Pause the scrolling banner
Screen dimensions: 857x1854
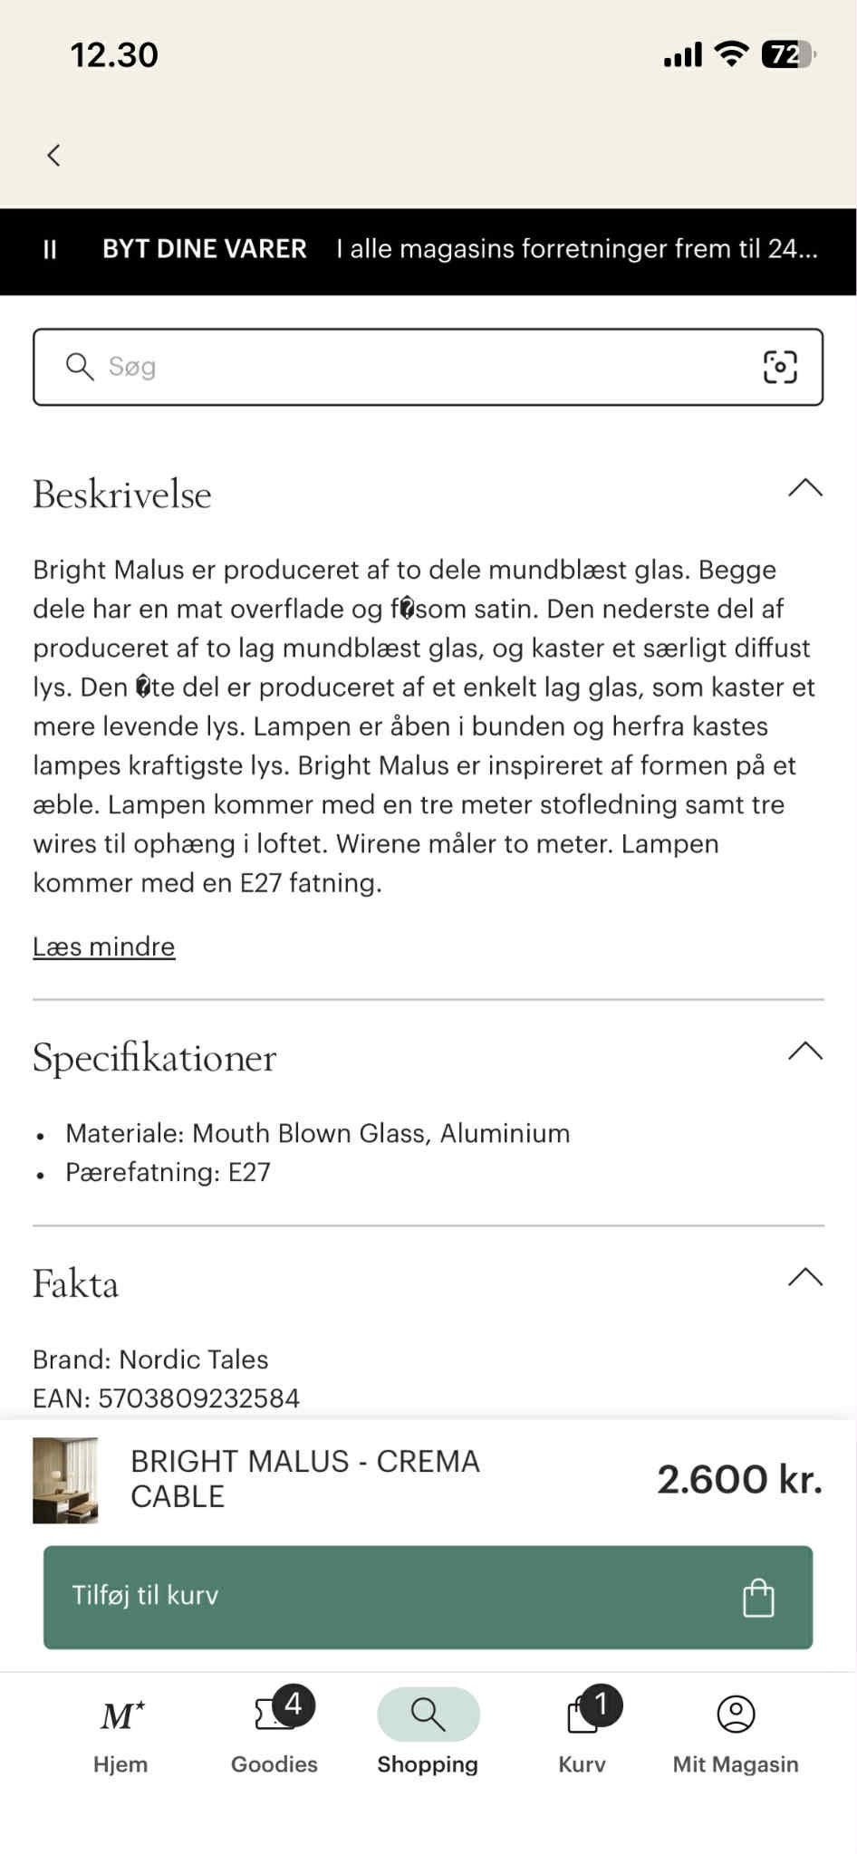click(x=50, y=250)
